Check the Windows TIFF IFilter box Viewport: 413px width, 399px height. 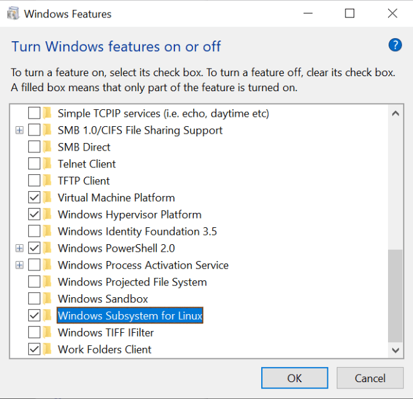34,332
